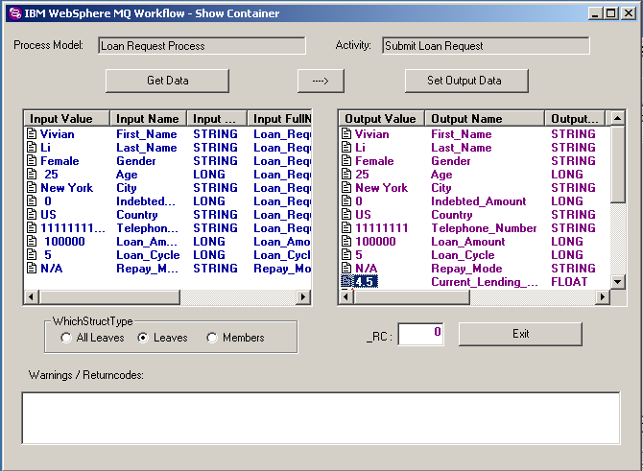
Task: Click the _RC value field
Action: pyautogui.click(x=420, y=334)
